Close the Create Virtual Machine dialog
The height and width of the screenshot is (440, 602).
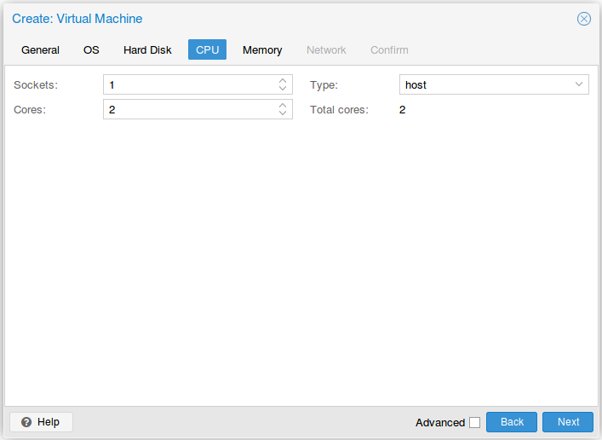583,19
